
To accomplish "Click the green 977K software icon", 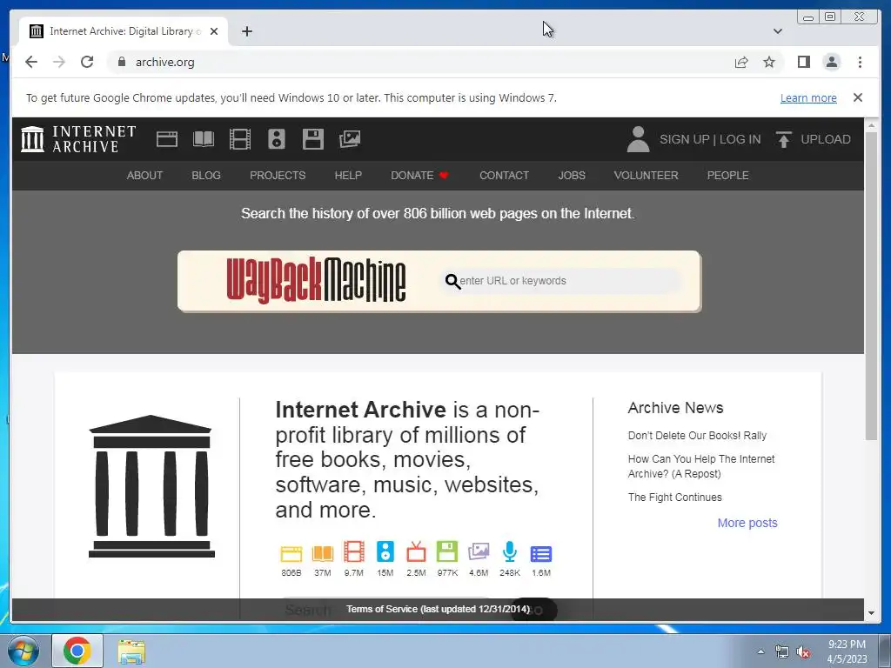I will click(447, 552).
